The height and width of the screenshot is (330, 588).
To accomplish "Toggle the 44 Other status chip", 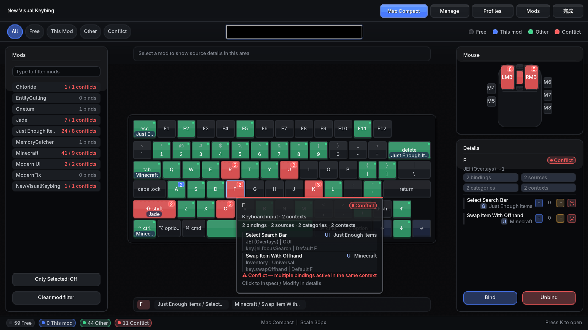I will 95,323.
